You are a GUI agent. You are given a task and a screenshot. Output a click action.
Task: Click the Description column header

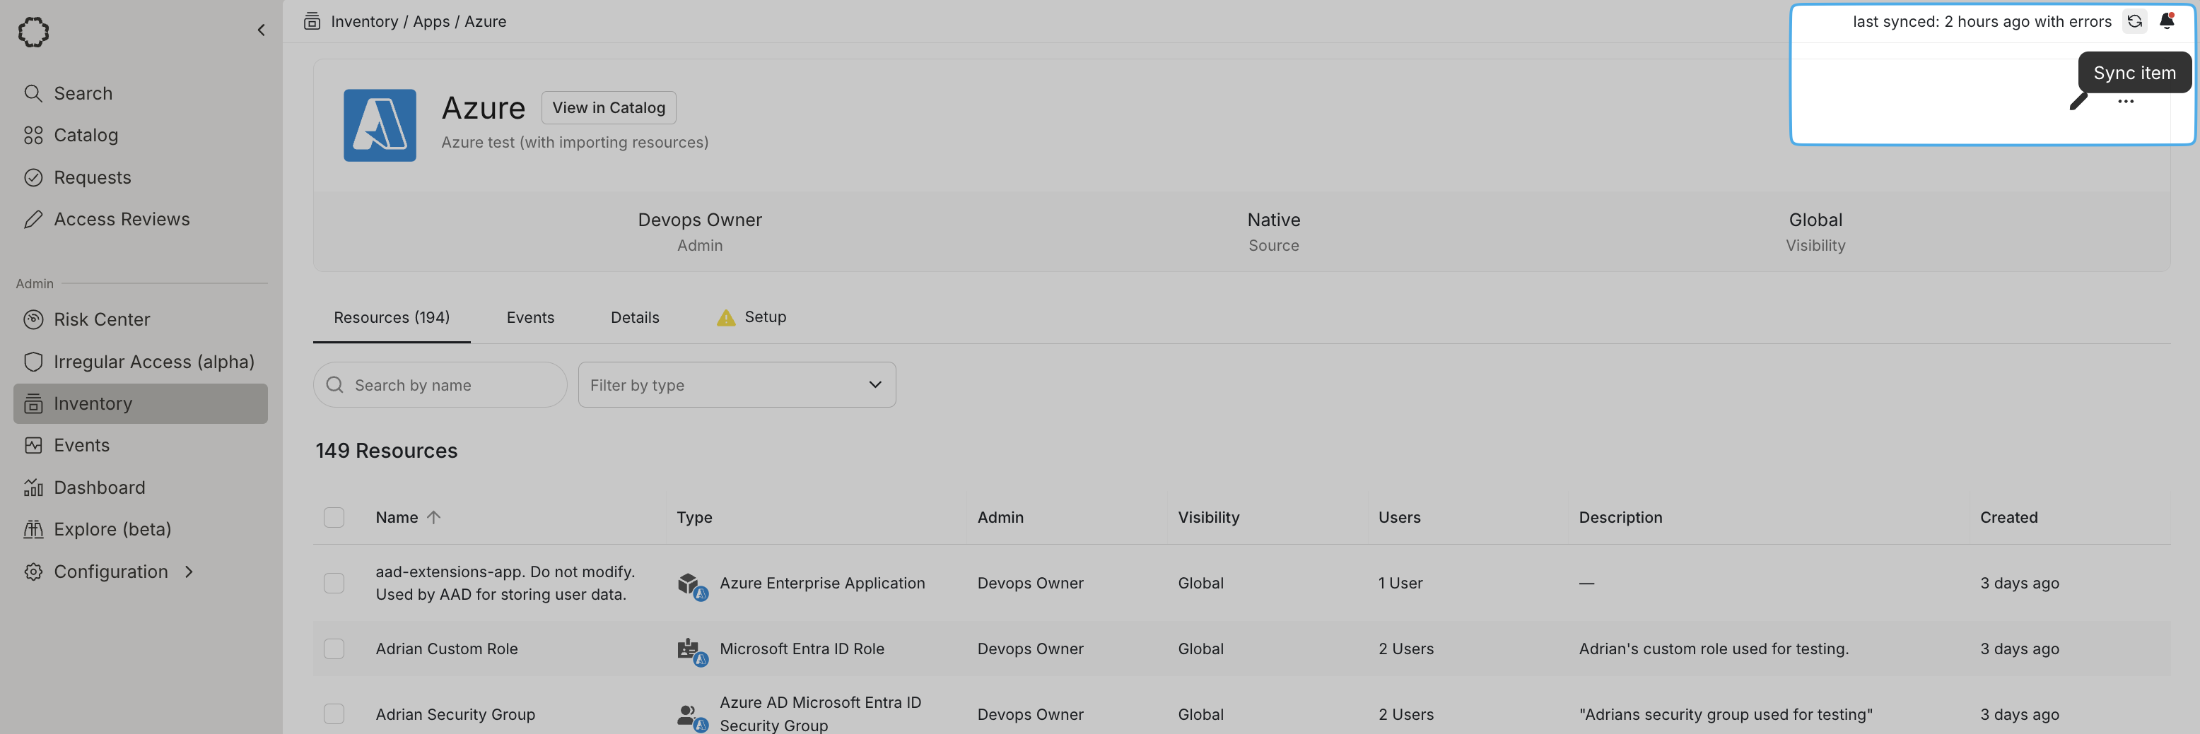1620,517
